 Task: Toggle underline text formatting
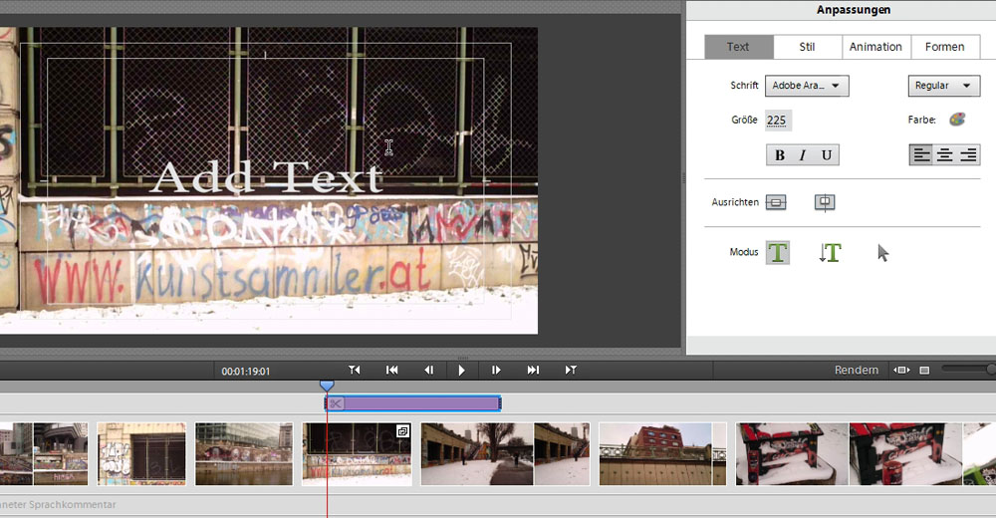(x=827, y=155)
